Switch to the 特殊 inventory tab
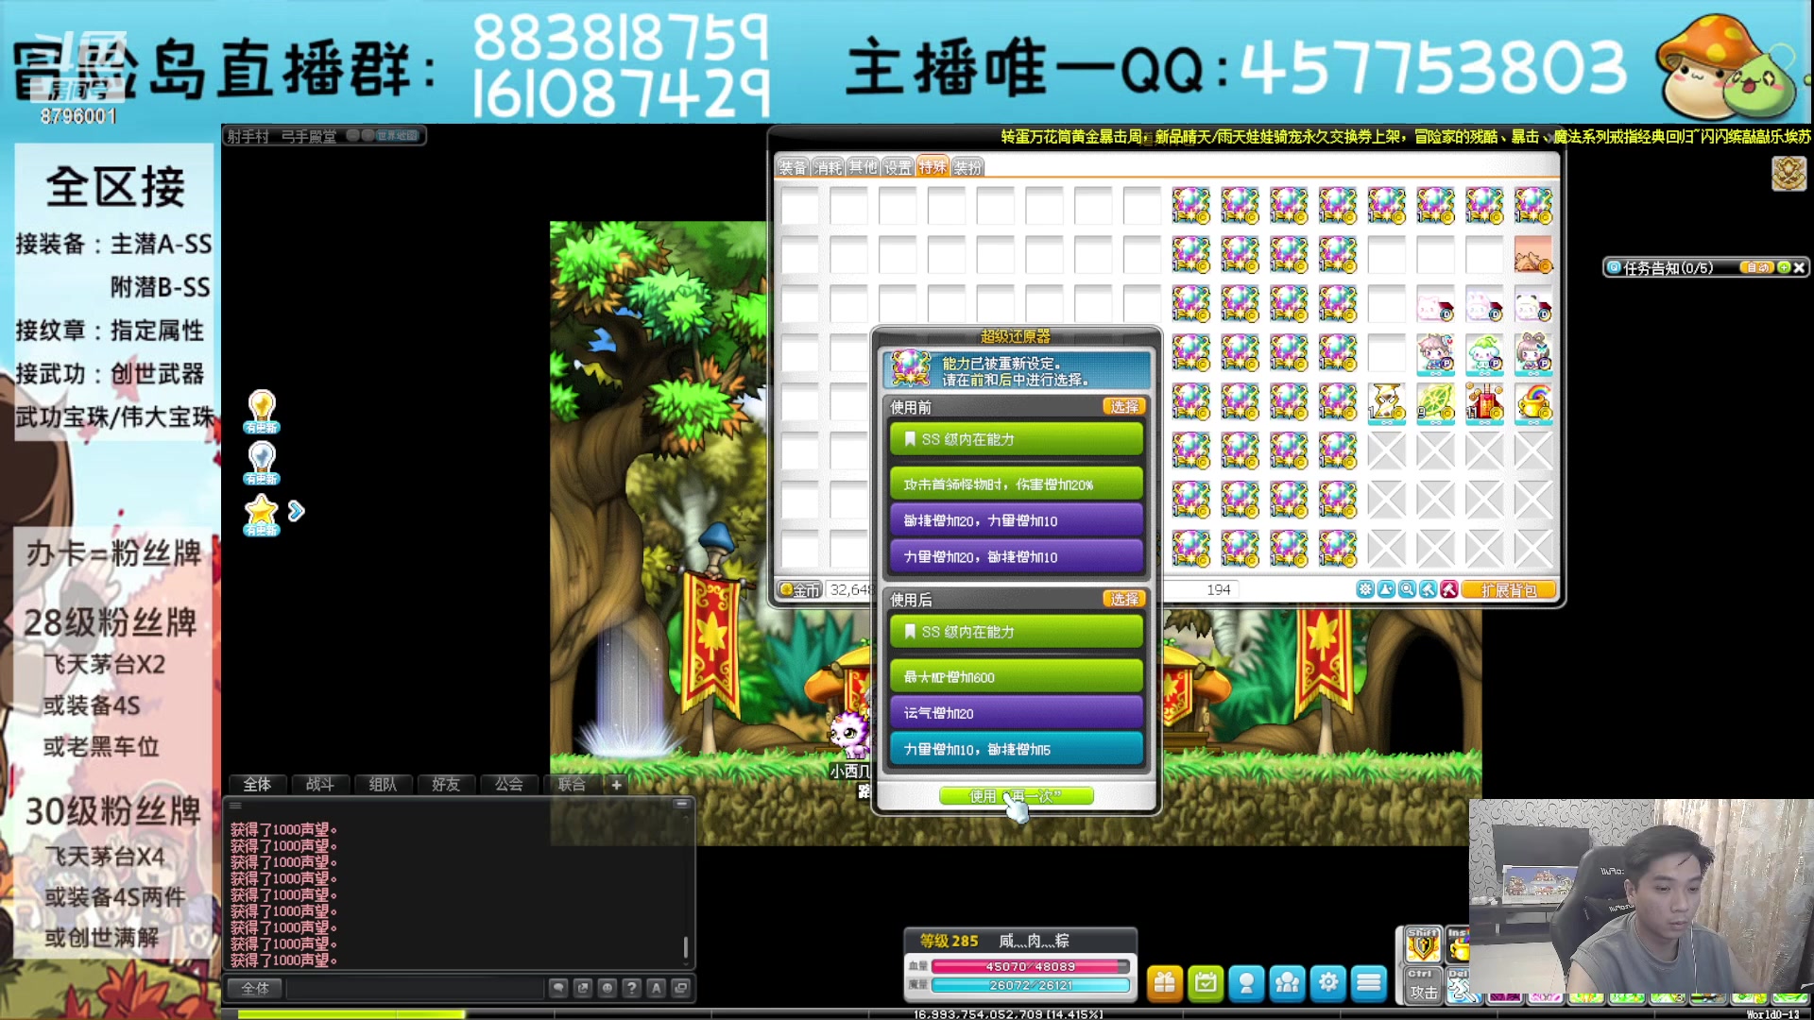Screen dimensions: 1814x1020 click(x=933, y=167)
